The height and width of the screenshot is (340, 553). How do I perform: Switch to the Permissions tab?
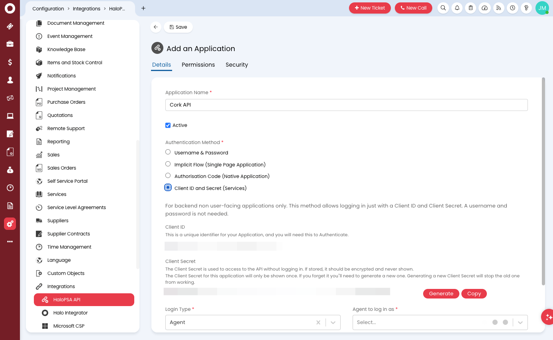(x=198, y=65)
